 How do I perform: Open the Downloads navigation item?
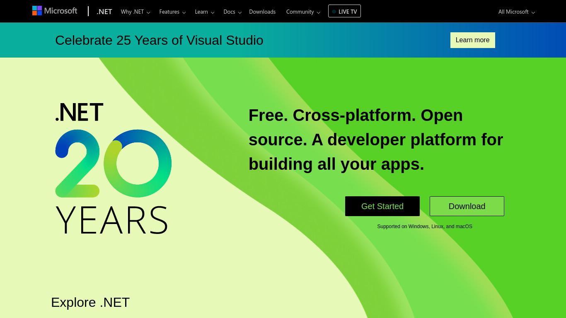262,12
